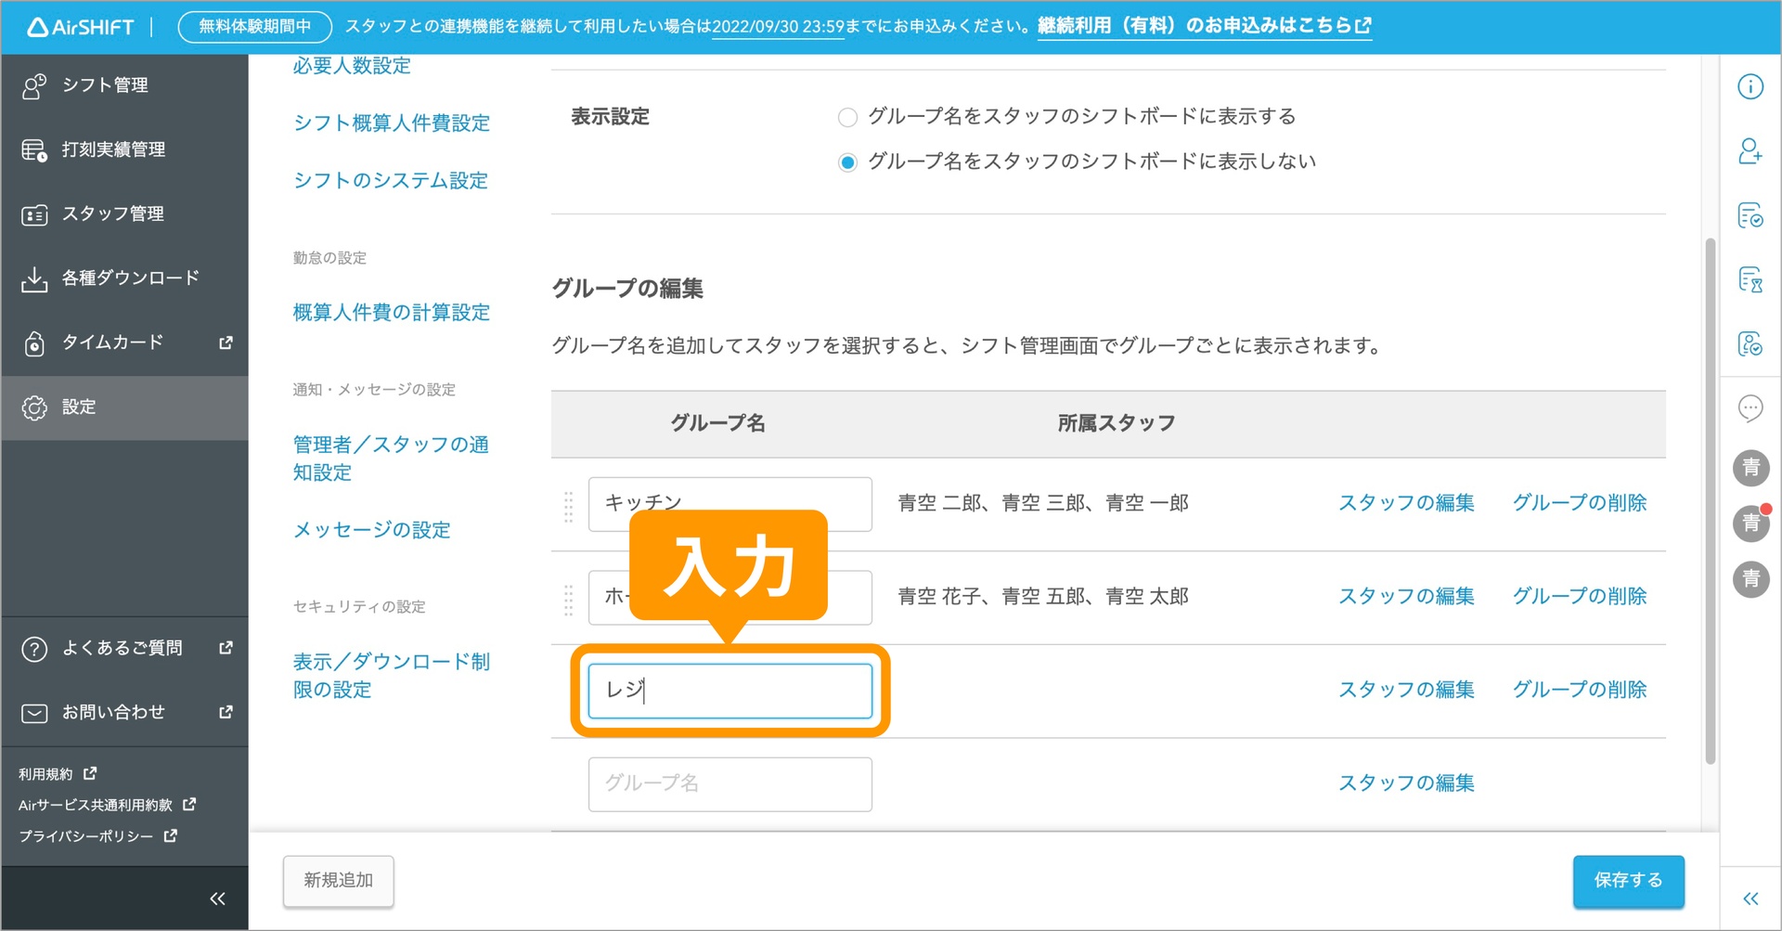
Task: Click the 新規追加 button
Action: [338, 881]
